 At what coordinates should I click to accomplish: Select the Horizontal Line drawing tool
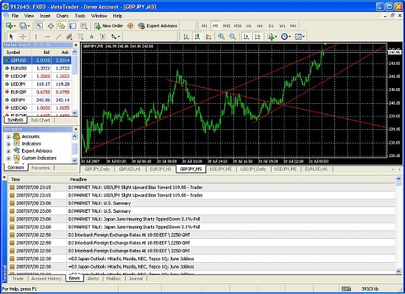tap(47, 36)
